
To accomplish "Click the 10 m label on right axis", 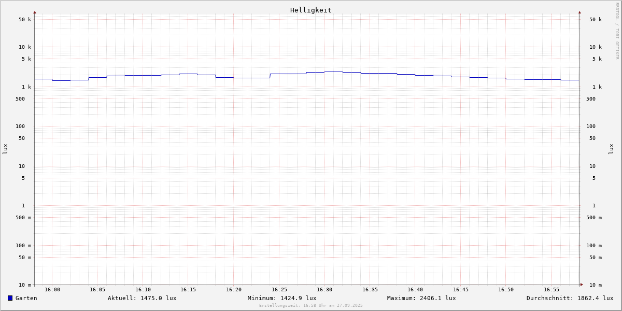I will pyautogui.click(x=596, y=285).
